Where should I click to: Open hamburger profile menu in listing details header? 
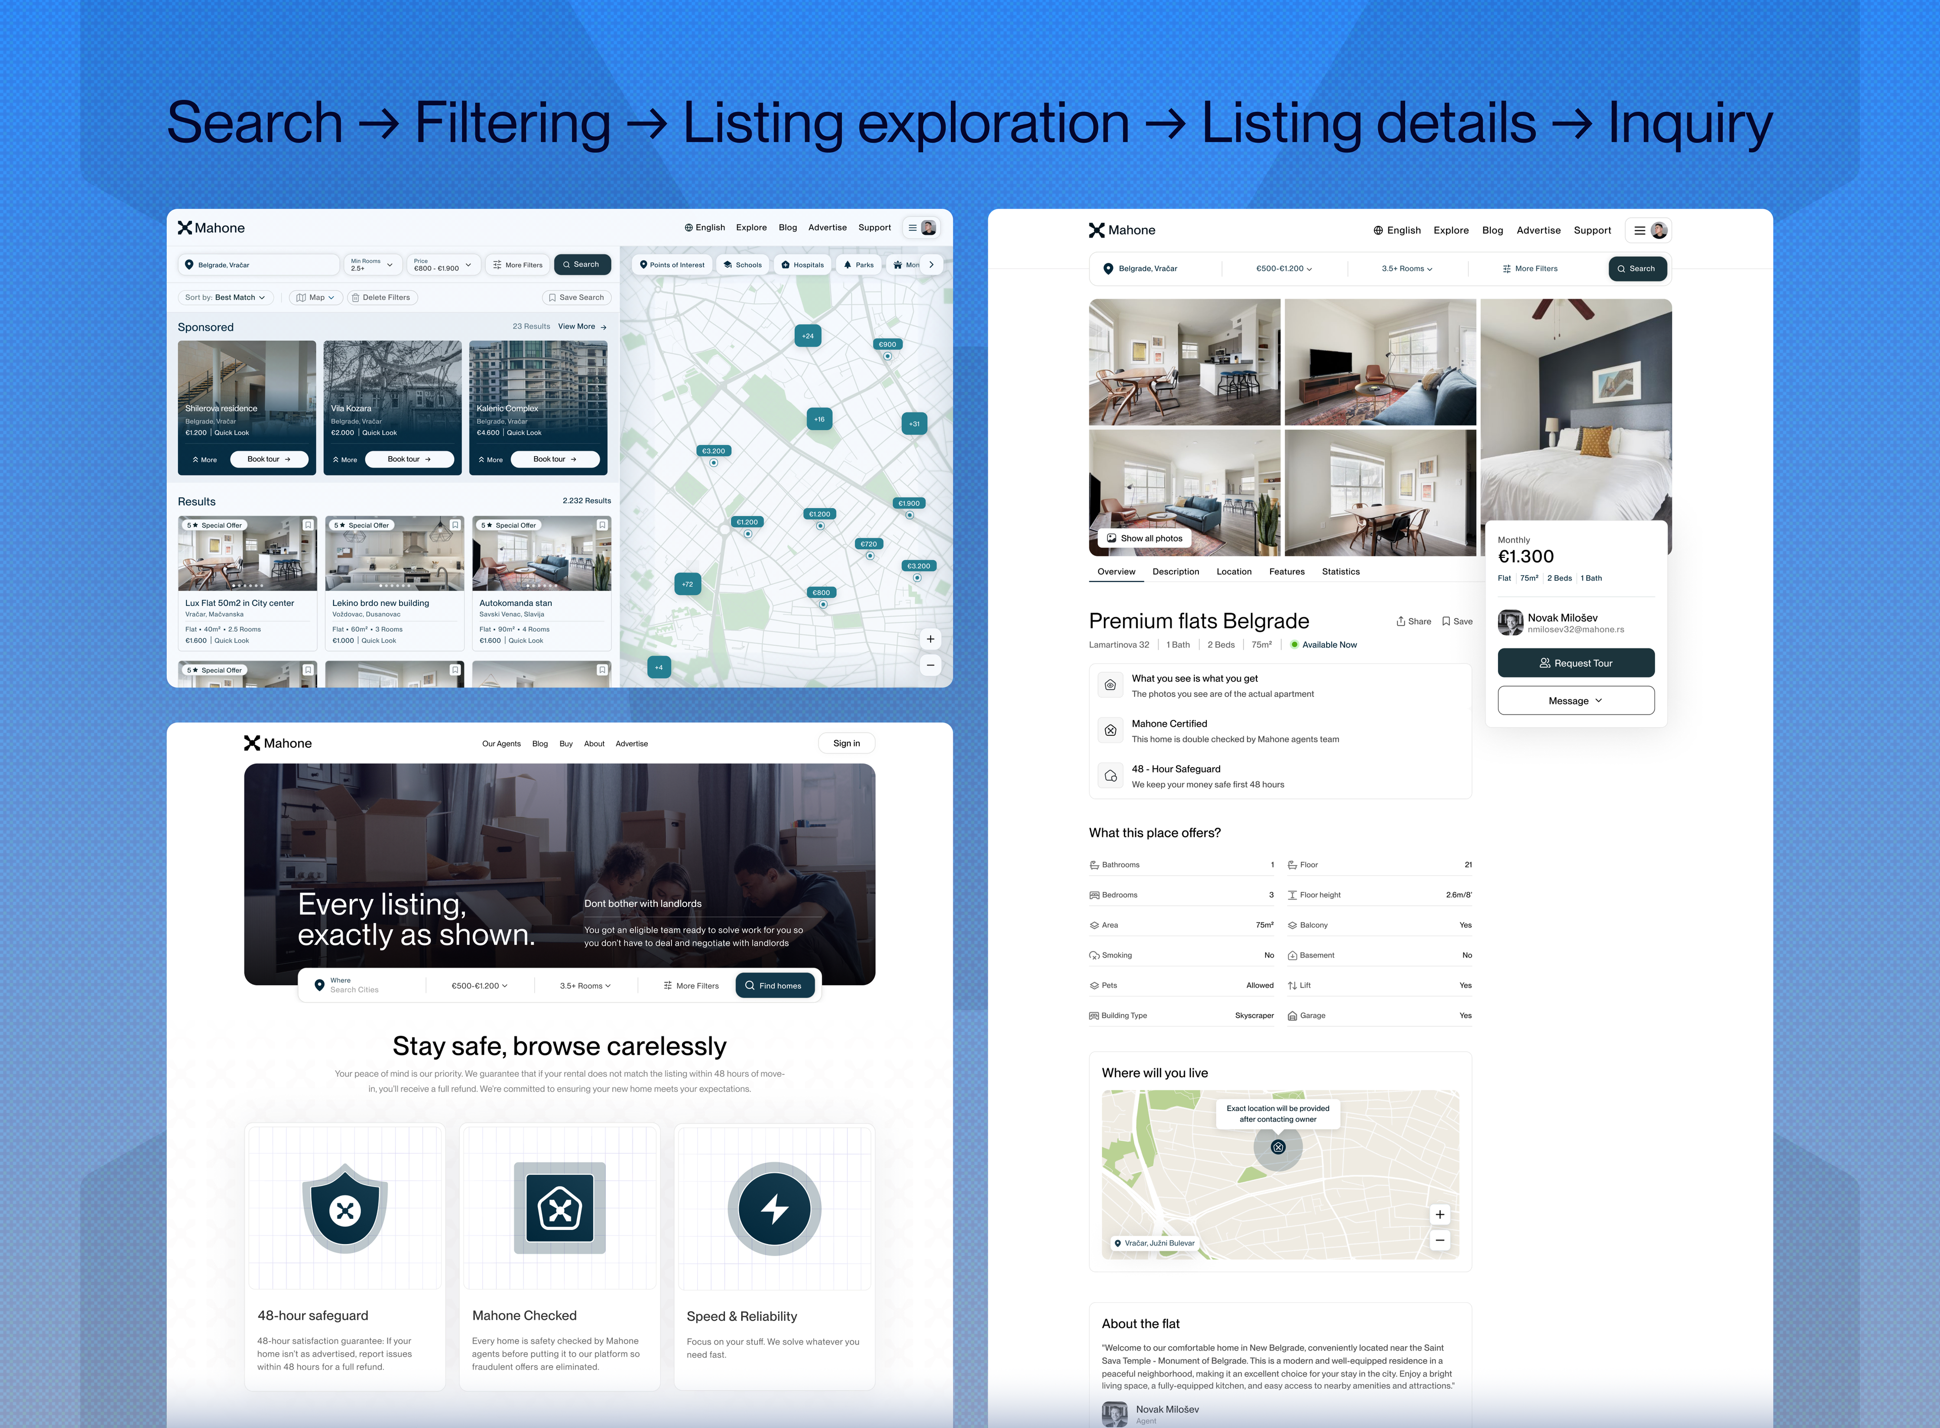(x=1648, y=231)
